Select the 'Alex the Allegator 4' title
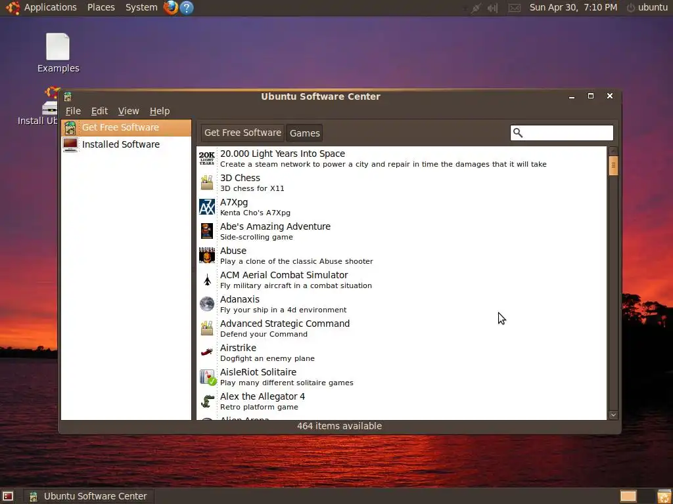673x504 pixels. pyautogui.click(x=262, y=396)
